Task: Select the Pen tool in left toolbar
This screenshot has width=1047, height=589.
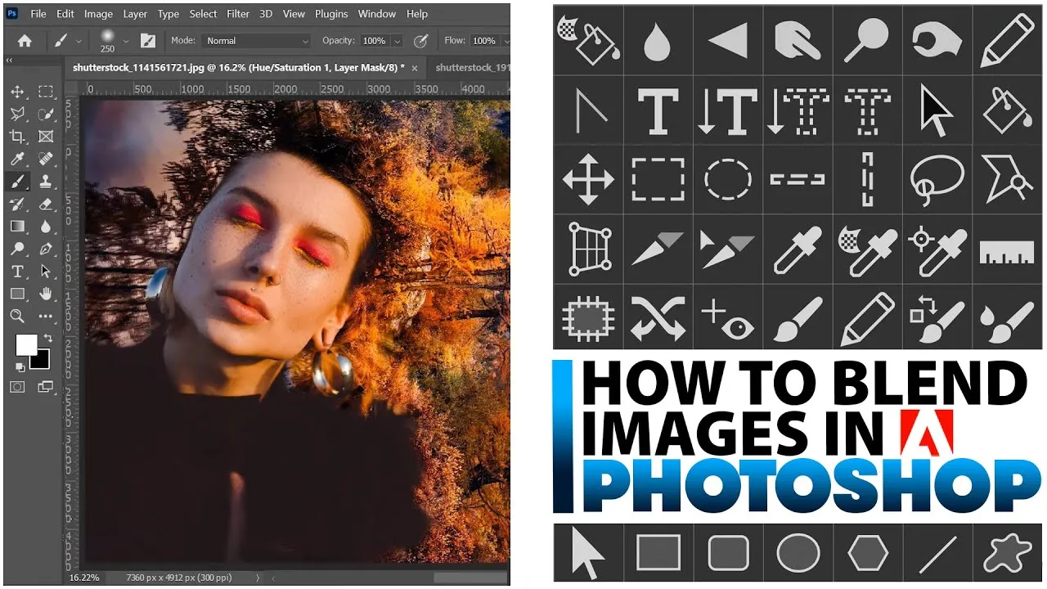Action: 46,249
